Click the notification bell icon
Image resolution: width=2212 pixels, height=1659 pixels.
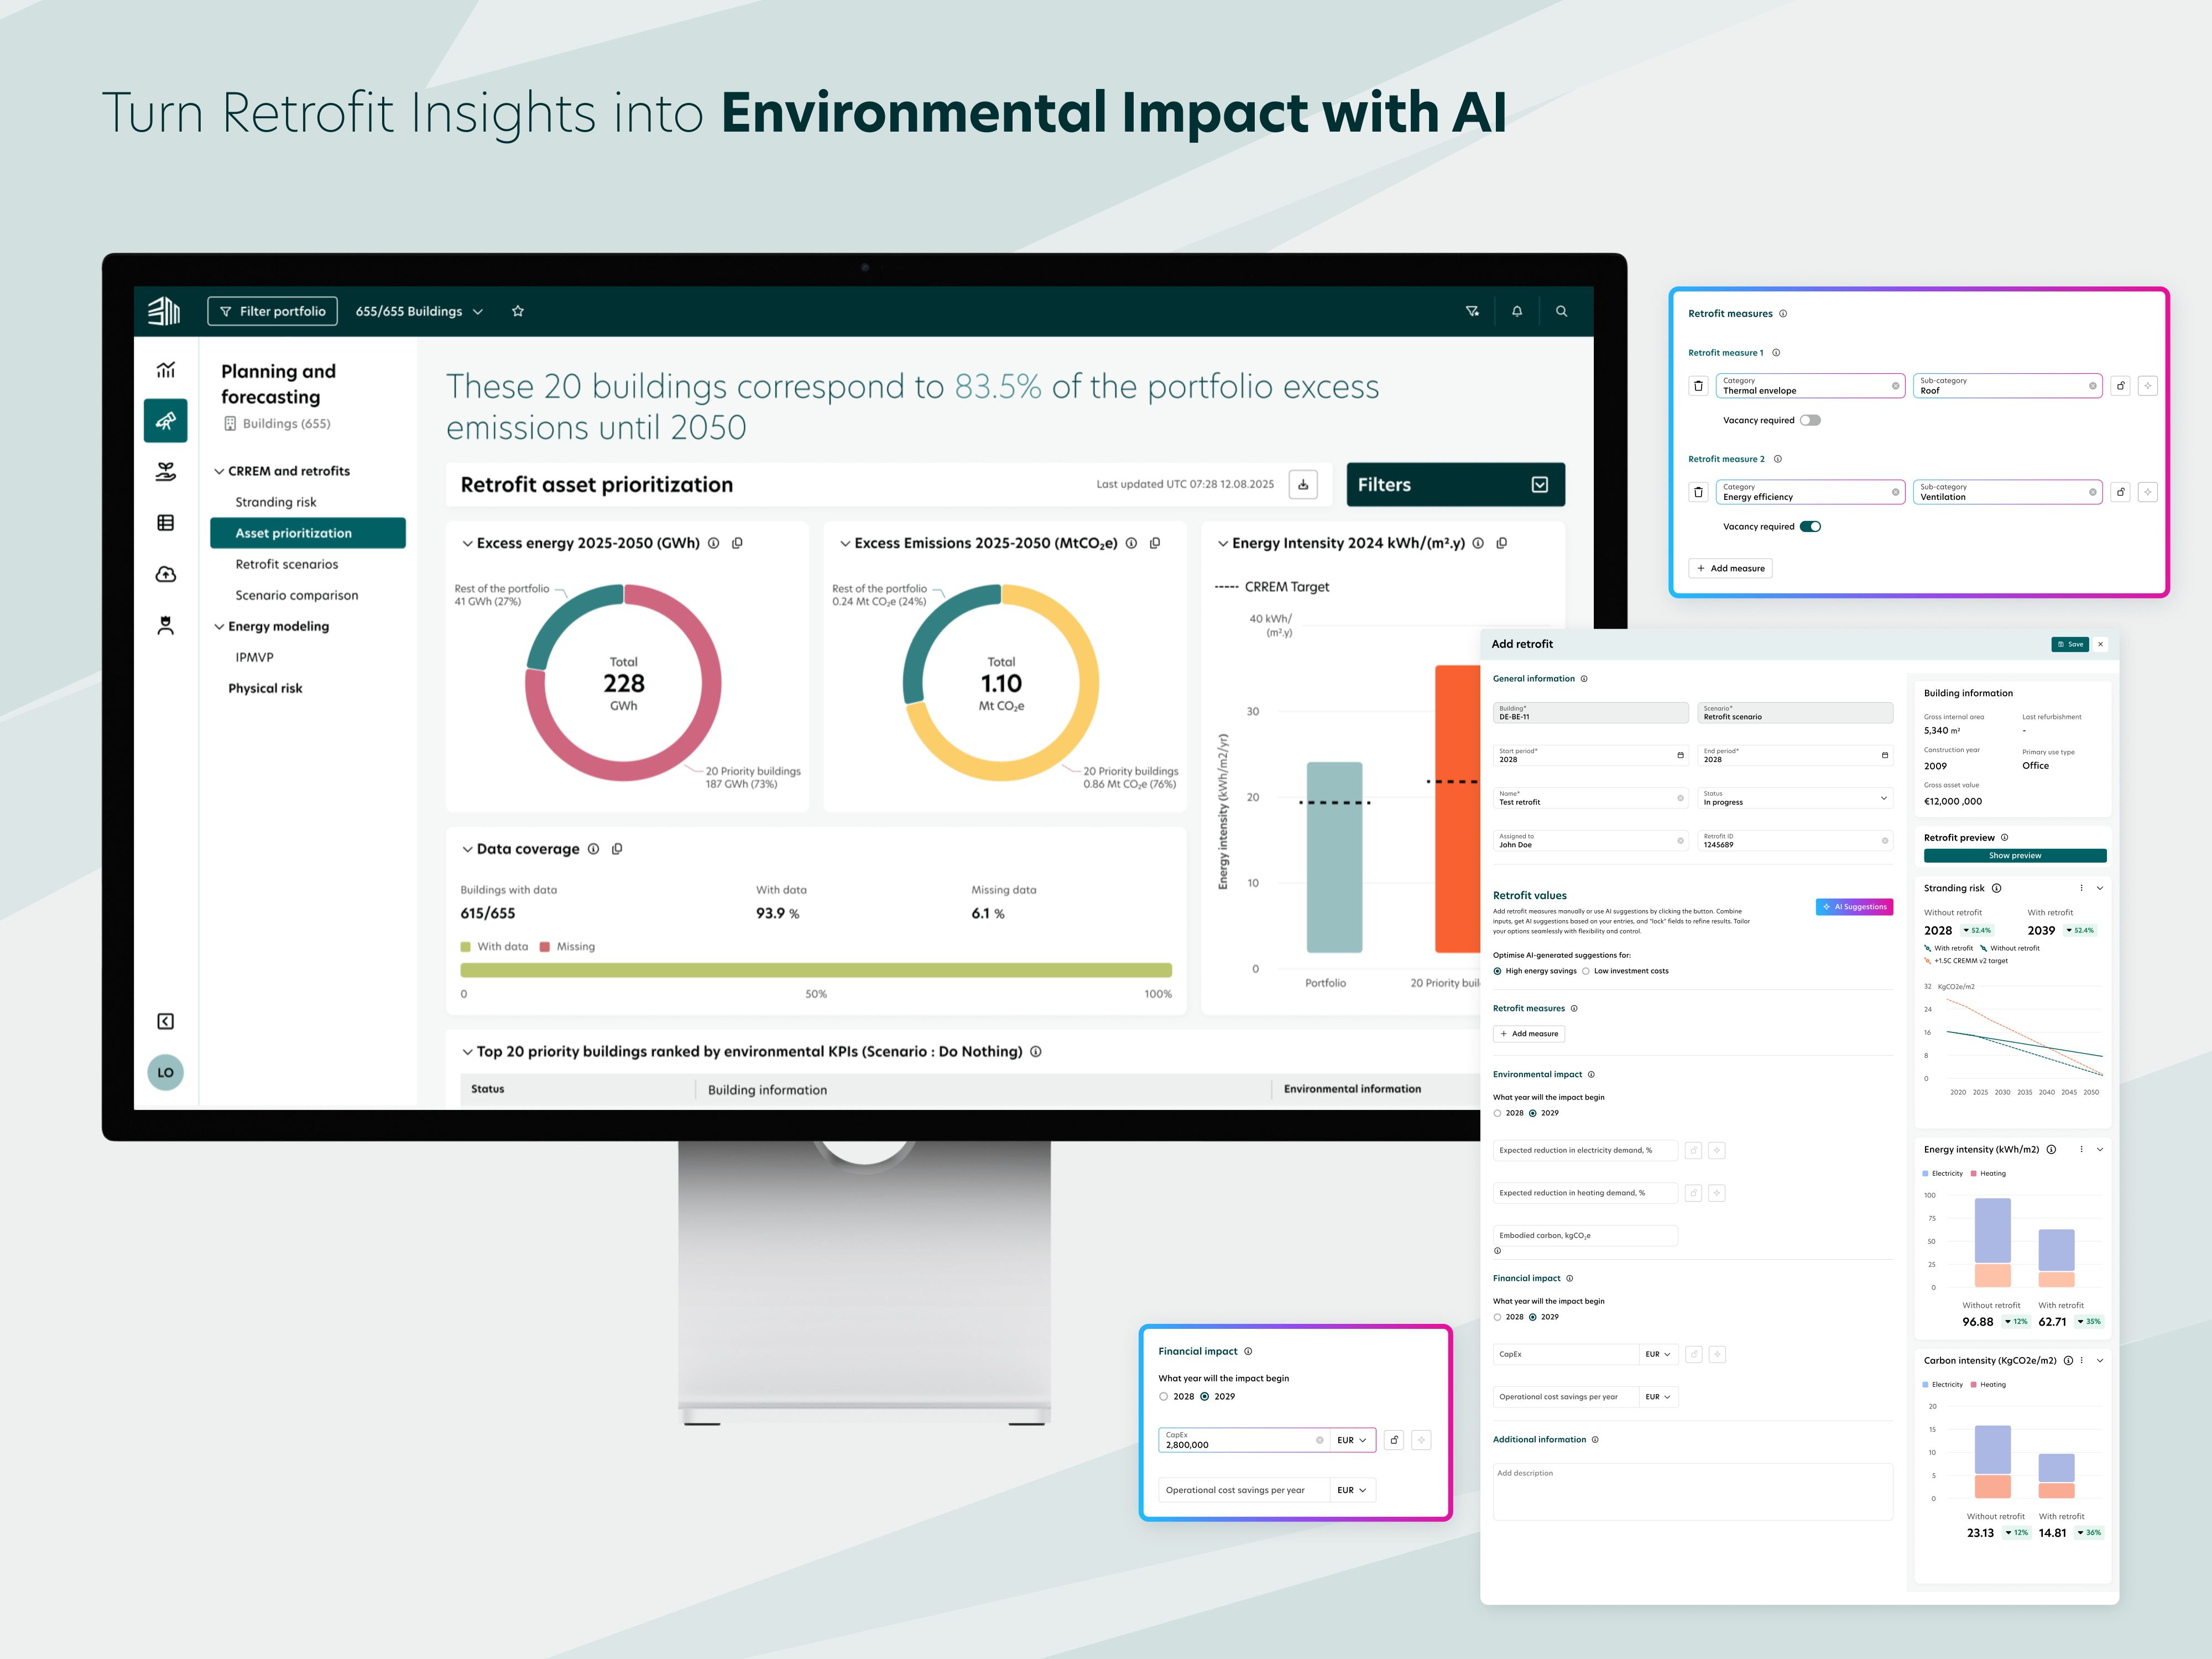1516,311
